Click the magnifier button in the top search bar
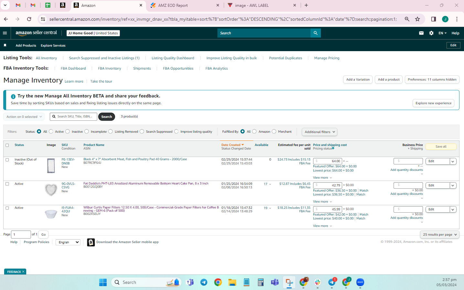 click(316, 33)
